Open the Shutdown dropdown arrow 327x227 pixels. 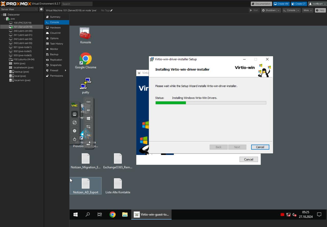pos(278,10)
